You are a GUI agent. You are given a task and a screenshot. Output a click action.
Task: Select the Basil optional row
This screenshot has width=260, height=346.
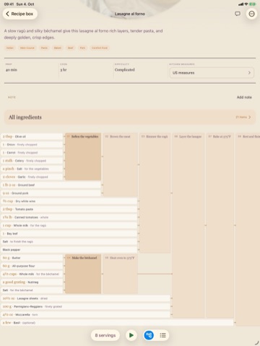tap(117, 323)
